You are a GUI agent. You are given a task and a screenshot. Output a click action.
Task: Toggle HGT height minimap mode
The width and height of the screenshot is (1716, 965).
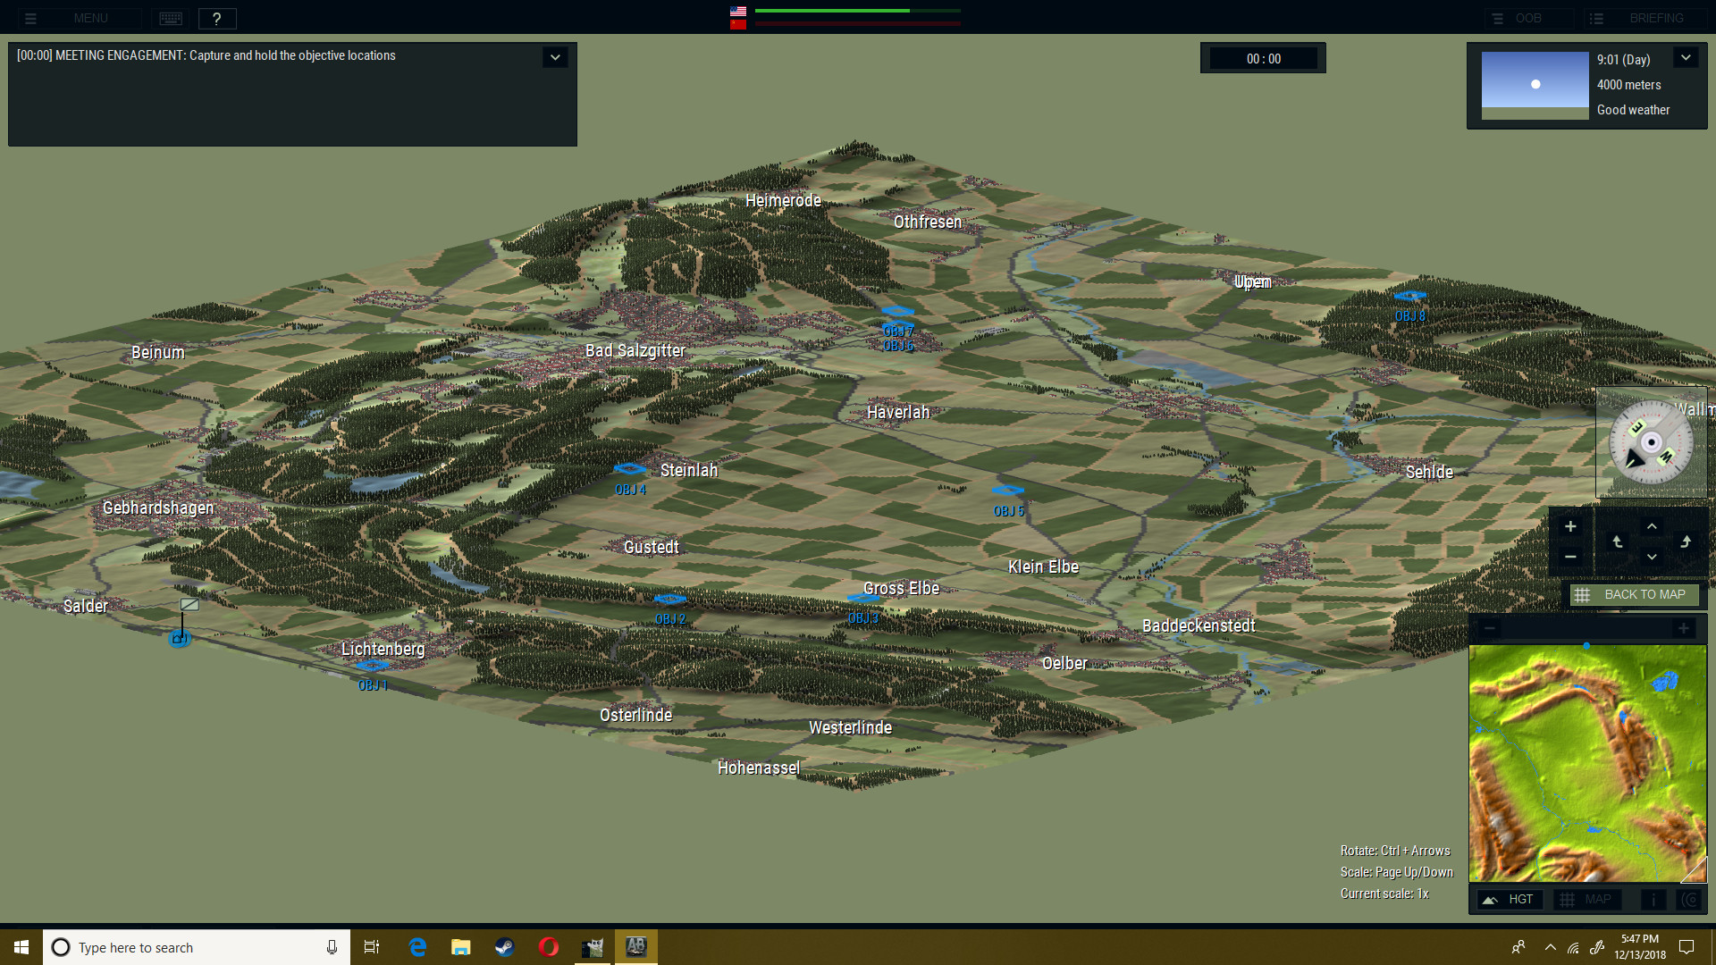pyautogui.click(x=1509, y=900)
